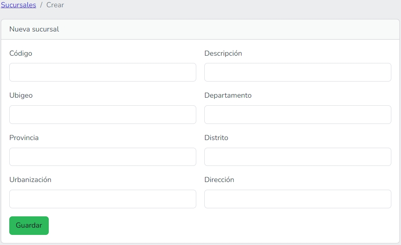Click the Urbanización label text
The width and height of the screenshot is (401, 245).
pos(30,180)
